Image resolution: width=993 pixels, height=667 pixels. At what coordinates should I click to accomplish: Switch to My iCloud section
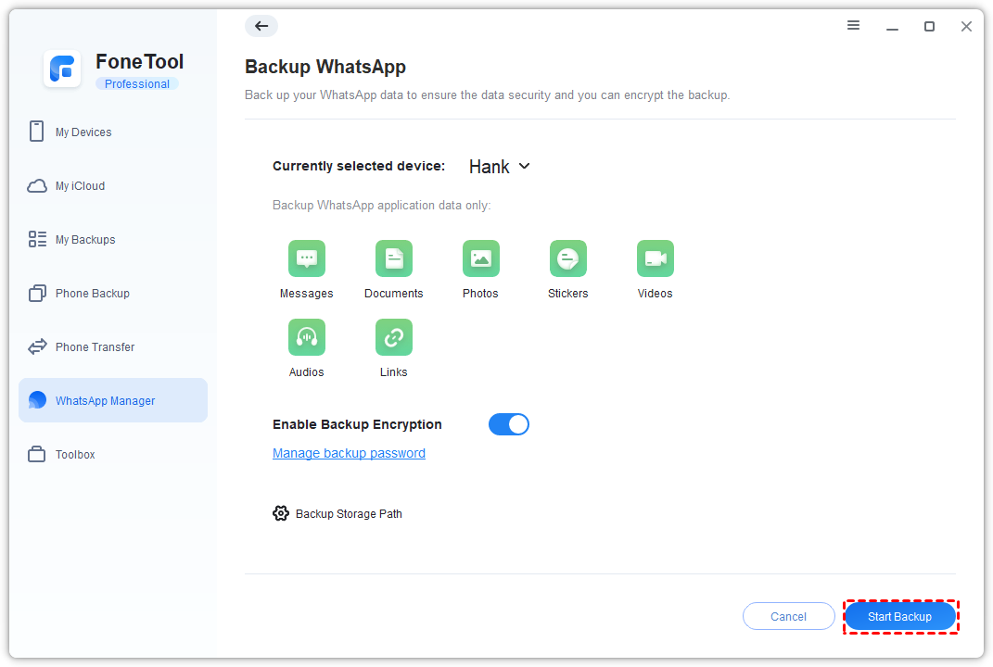click(x=80, y=186)
